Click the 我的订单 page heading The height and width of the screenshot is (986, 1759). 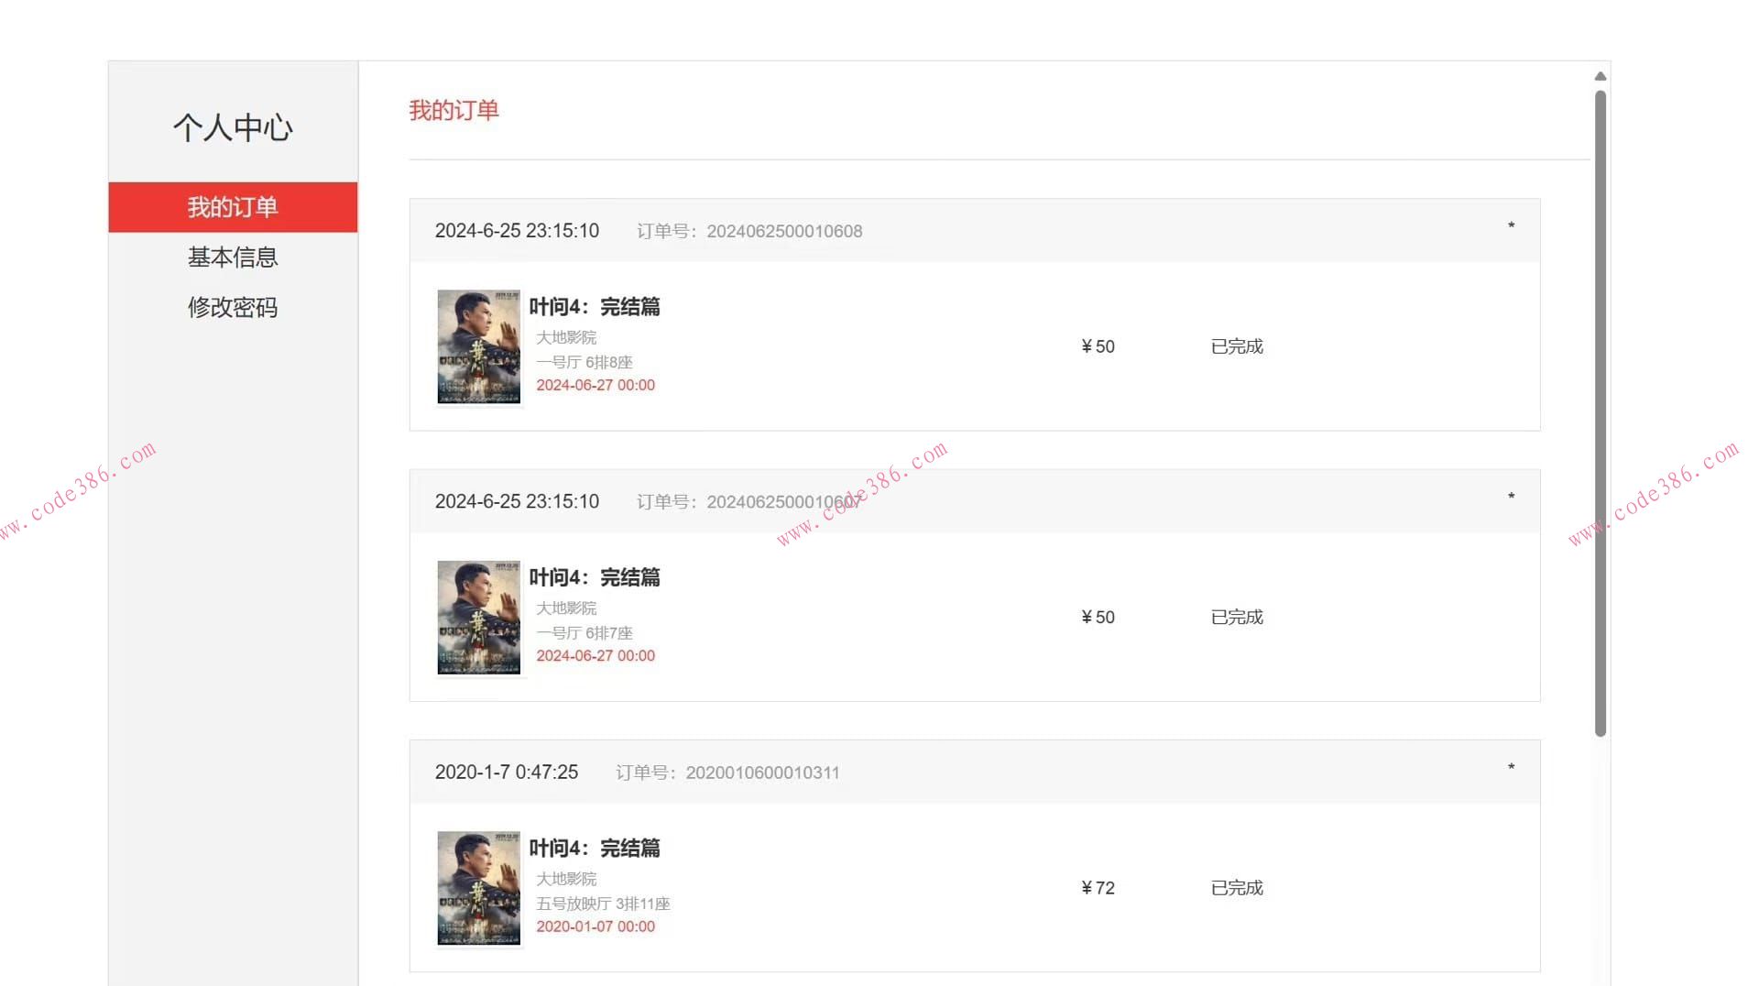click(453, 111)
